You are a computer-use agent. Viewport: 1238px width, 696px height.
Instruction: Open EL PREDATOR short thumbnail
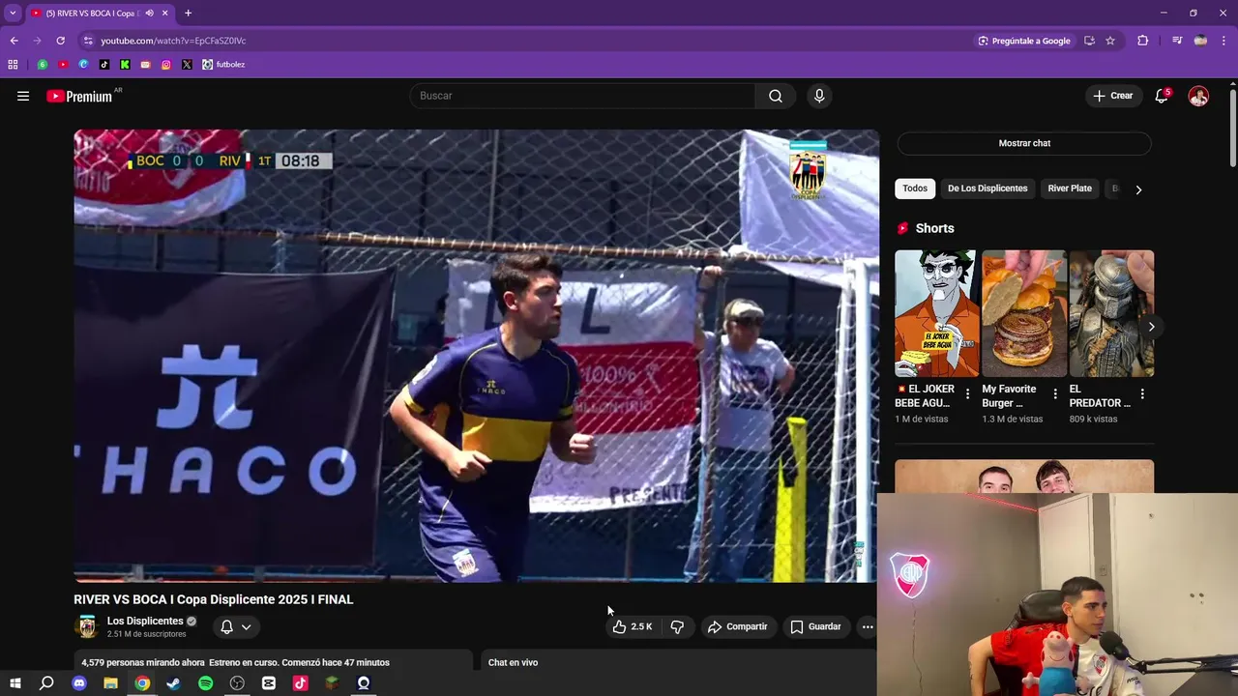tap(1111, 313)
